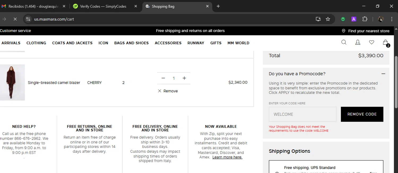
Task: Switch to the Verify Codes SimplyCodes tab
Action: tap(103, 6)
